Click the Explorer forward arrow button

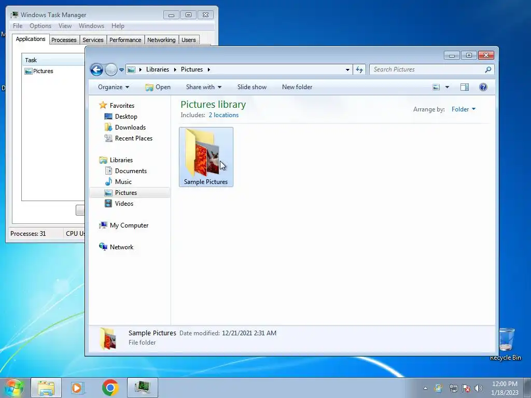[x=111, y=70]
